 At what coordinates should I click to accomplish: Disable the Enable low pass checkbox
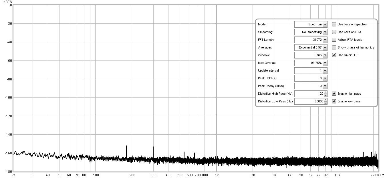click(x=334, y=102)
